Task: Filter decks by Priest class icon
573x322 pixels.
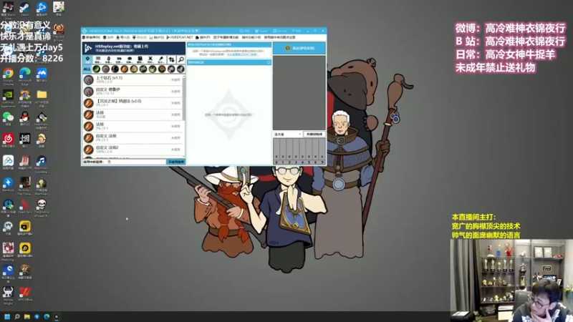Action: (x=143, y=69)
